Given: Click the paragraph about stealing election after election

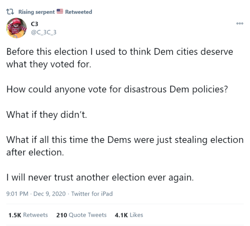Looking at the screenshot, I should (x=125, y=146).
